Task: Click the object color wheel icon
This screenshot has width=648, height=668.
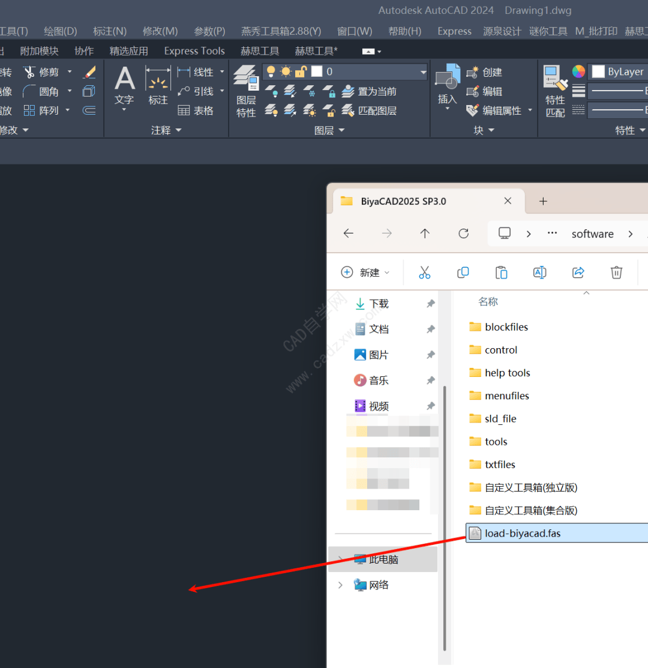Action: (578, 71)
